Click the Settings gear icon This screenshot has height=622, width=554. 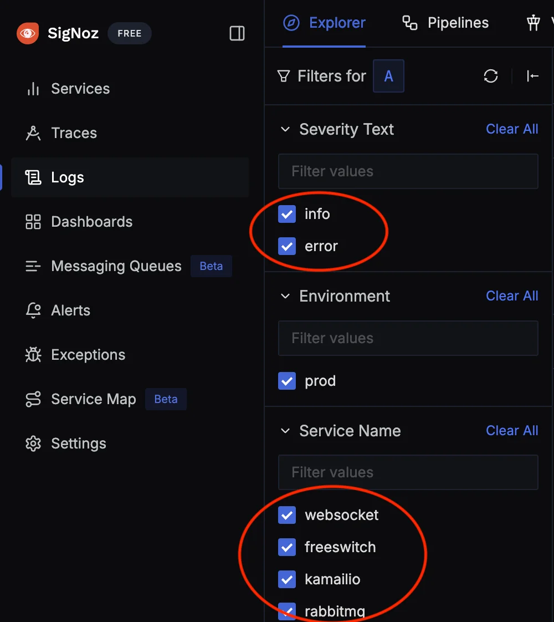pyautogui.click(x=33, y=443)
